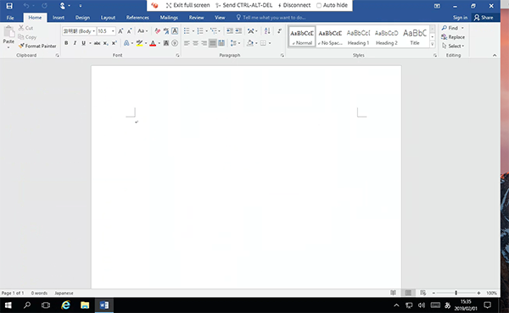Screen dimensions: 509x313
Task: Toggle Bold formatting
Action: click(x=66, y=43)
